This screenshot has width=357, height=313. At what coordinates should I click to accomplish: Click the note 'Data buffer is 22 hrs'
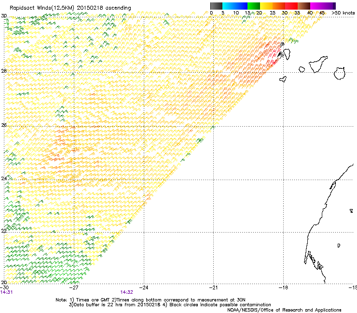click(x=98, y=305)
